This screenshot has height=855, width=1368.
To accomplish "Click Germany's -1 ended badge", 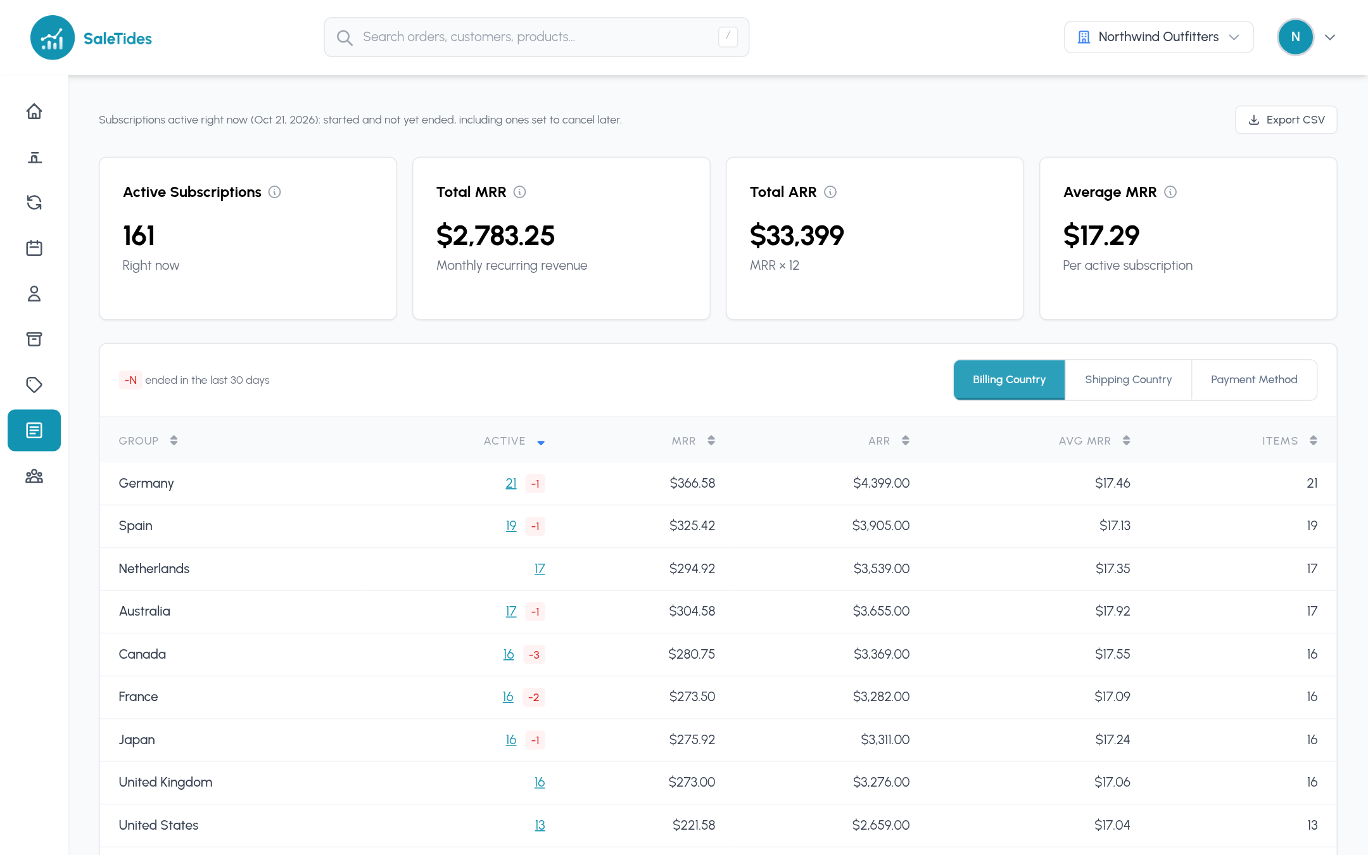I will 535,484.
